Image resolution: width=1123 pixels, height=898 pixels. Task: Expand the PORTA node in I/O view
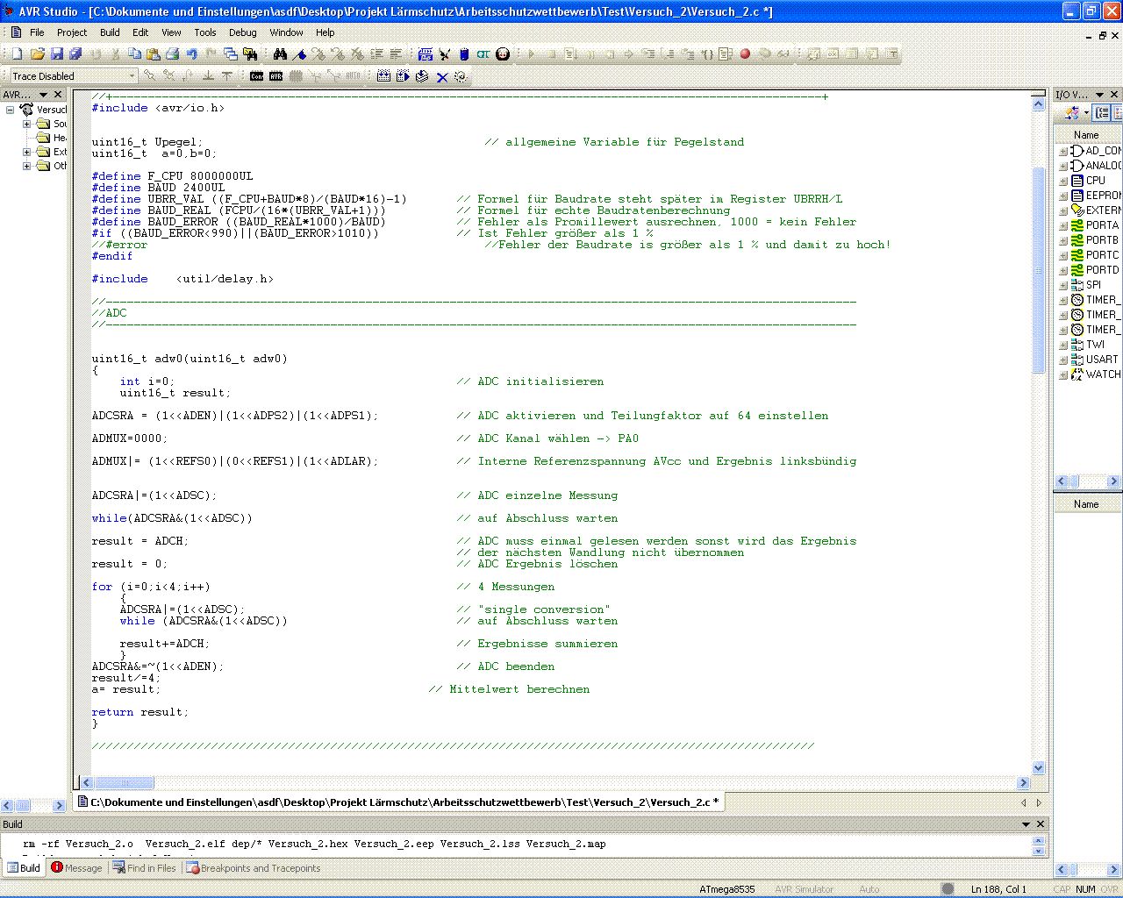[1063, 225]
